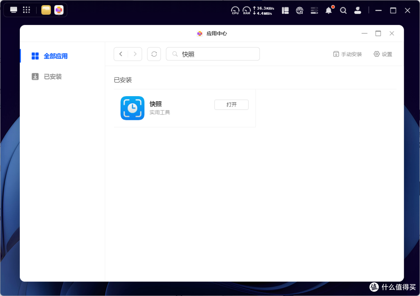Image resolution: width=420 pixels, height=296 pixels.
Task: Open the app grid launcher icon
Action: click(26, 10)
